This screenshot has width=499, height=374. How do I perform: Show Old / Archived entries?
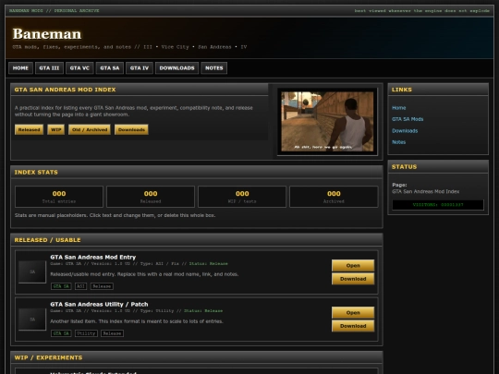click(90, 130)
